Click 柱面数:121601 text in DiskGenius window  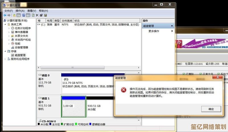(194, 64)
